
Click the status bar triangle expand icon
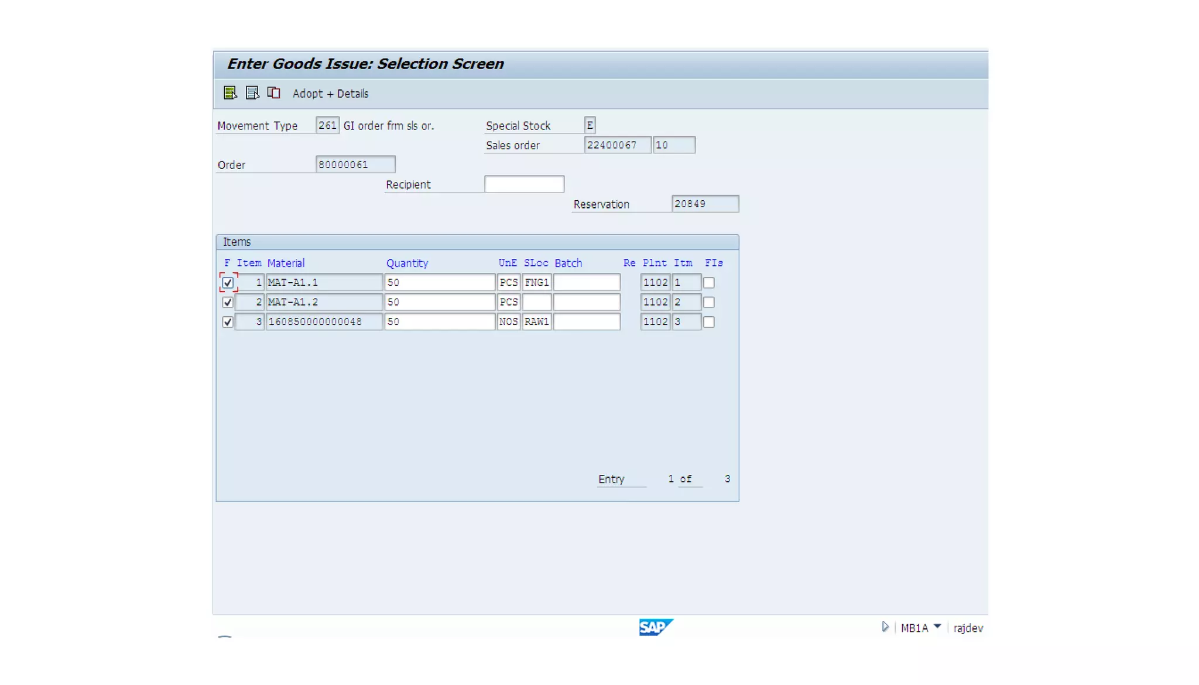pyautogui.click(x=885, y=627)
